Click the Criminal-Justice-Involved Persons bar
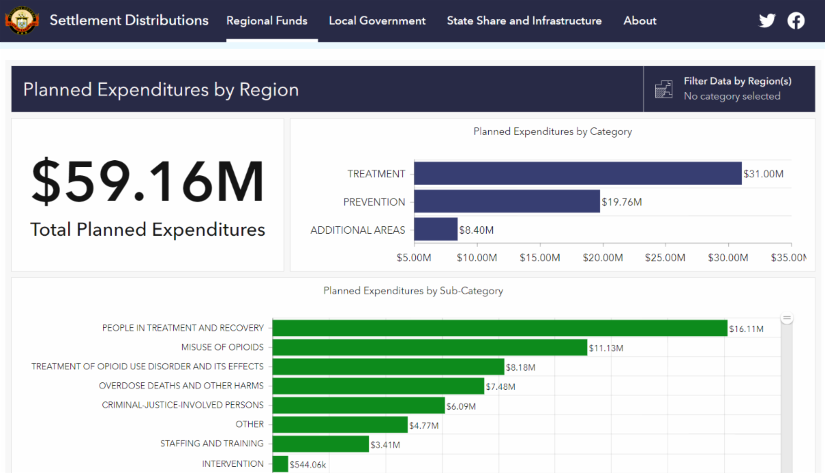The width and height of the screenshot is (825, 473). [x=358, y=406]
